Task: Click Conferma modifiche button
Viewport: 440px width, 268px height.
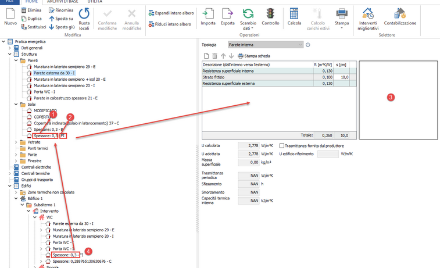Action: pyautogui.click(x=107, y=19)
